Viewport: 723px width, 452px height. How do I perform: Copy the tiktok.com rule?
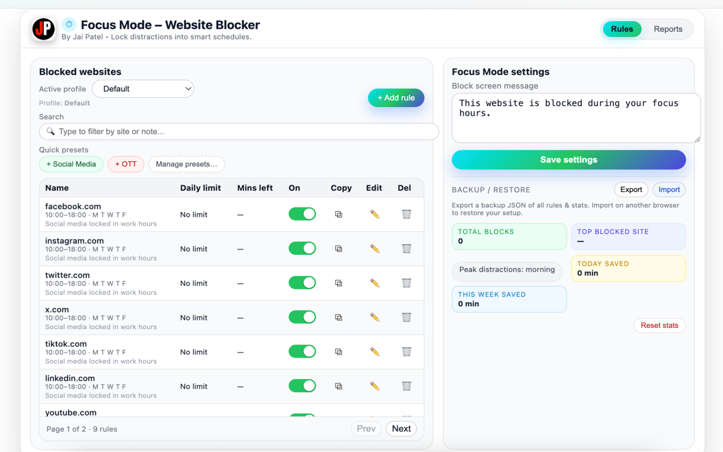(x=338, y=352)
